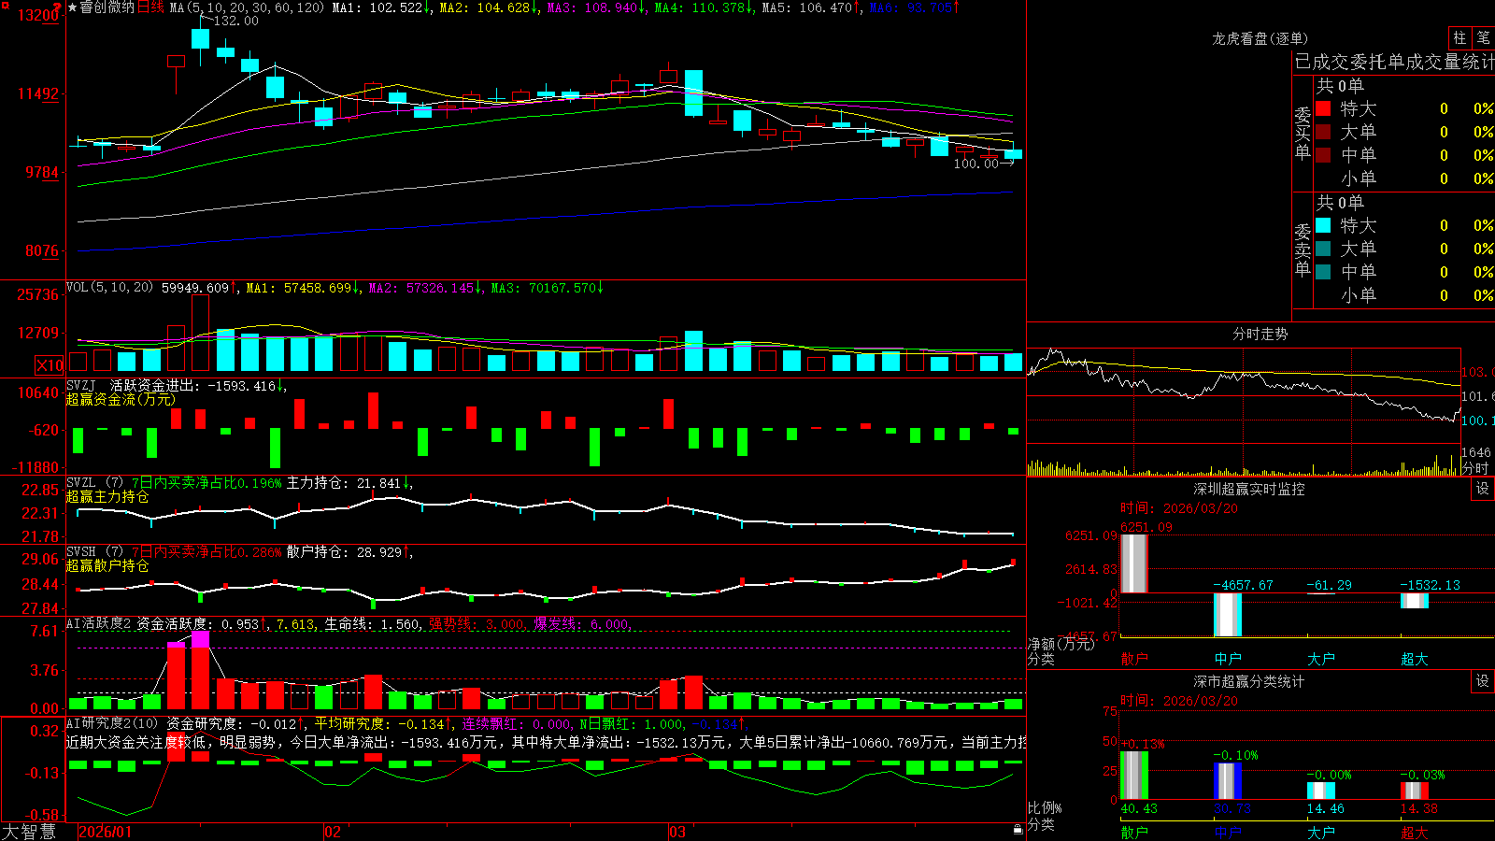Click the 平均研究度: -0.134 value
Viewport: 1495px width, 841px height.
[x=383, y=723]
